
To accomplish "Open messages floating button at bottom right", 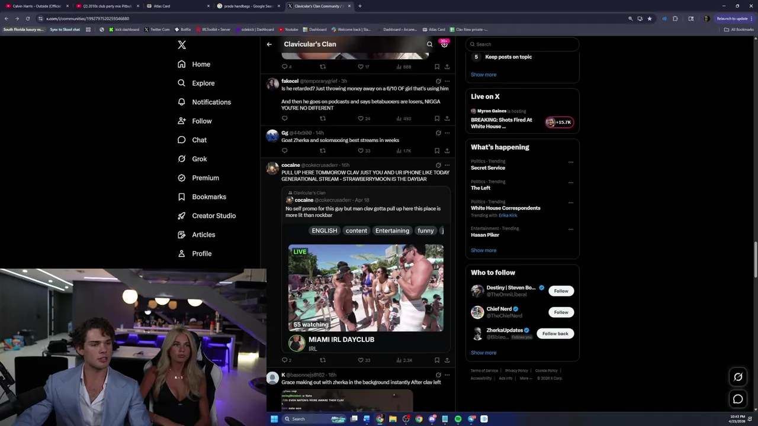I will 738,399.
